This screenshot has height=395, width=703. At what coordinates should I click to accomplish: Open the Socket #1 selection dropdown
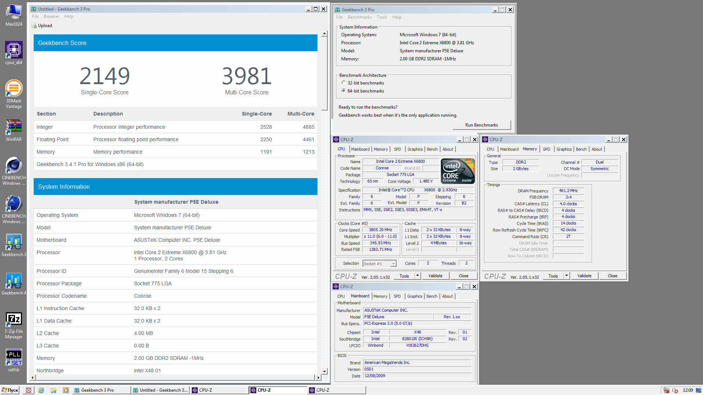[393, 264]
